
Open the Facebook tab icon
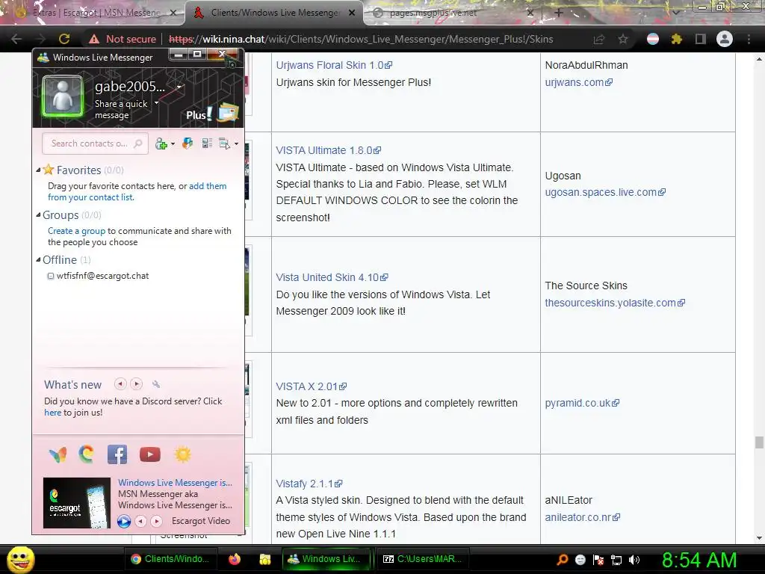pos(117,454)
